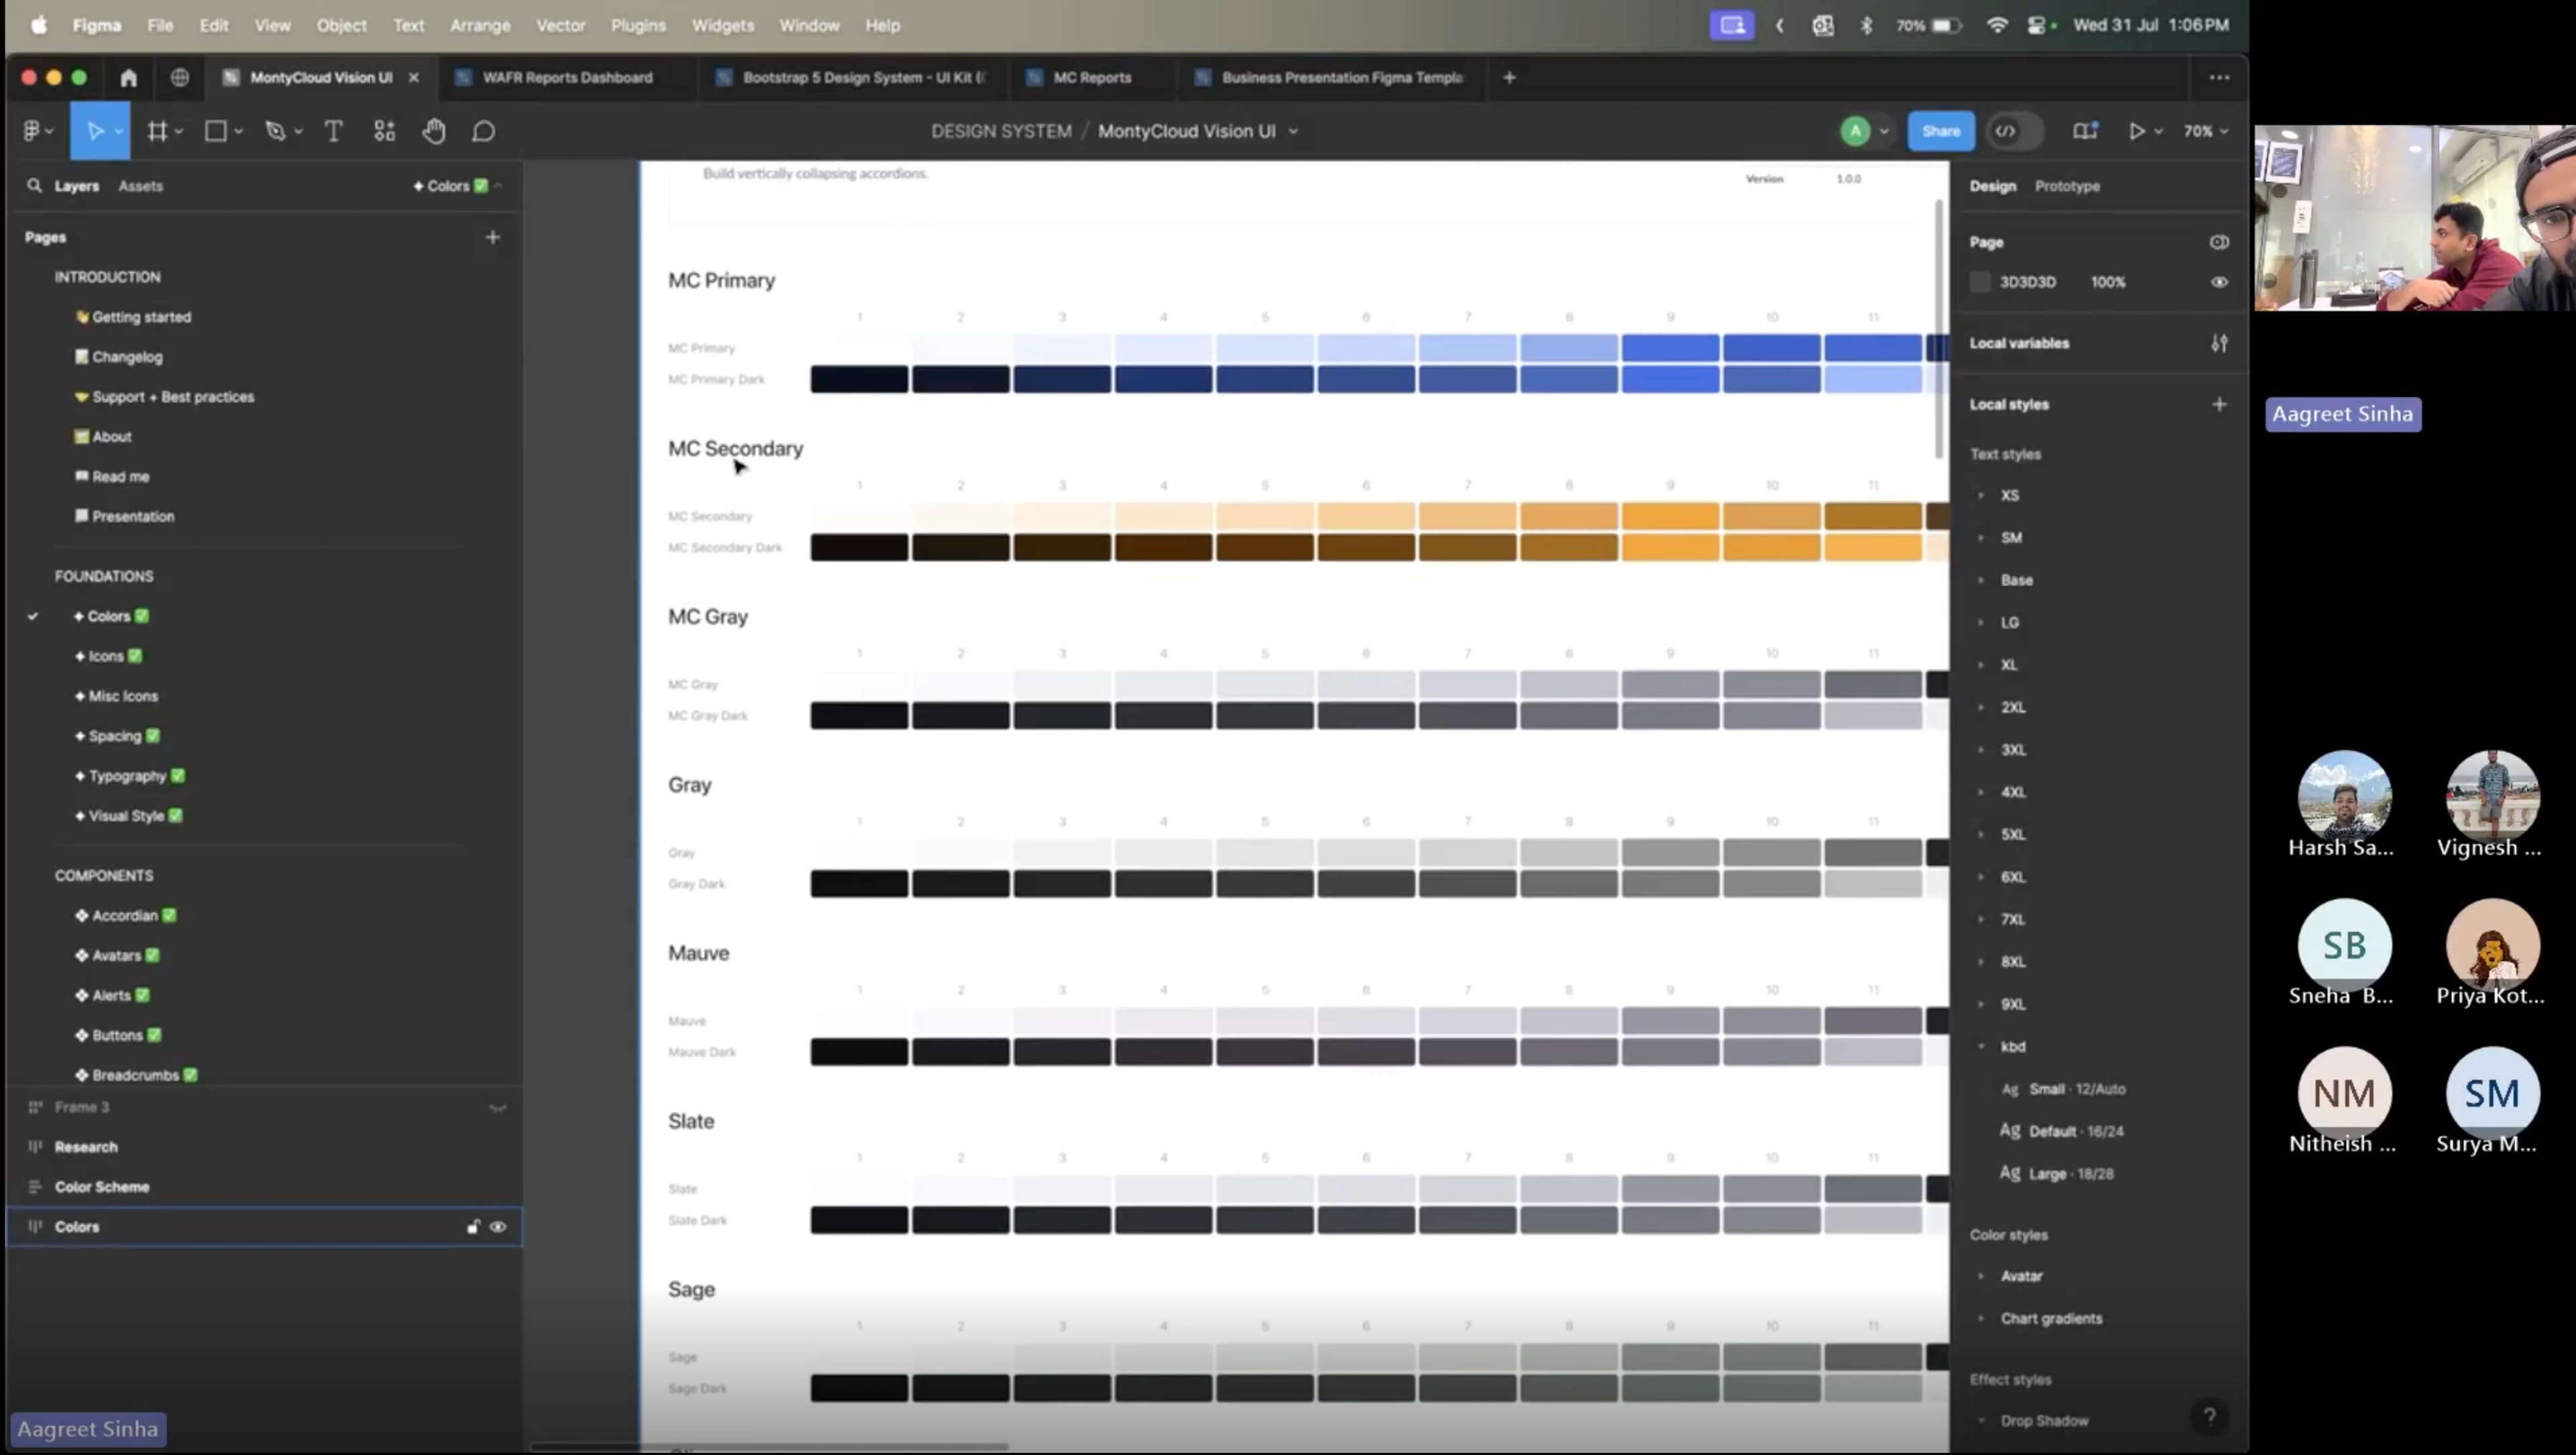Viewport: 2576px width, 1455px height.
Task: Select the Rectangle shape tool
Action: coord(215,131)
